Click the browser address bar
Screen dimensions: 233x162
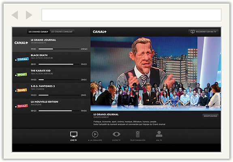click(x=131, y=15)
